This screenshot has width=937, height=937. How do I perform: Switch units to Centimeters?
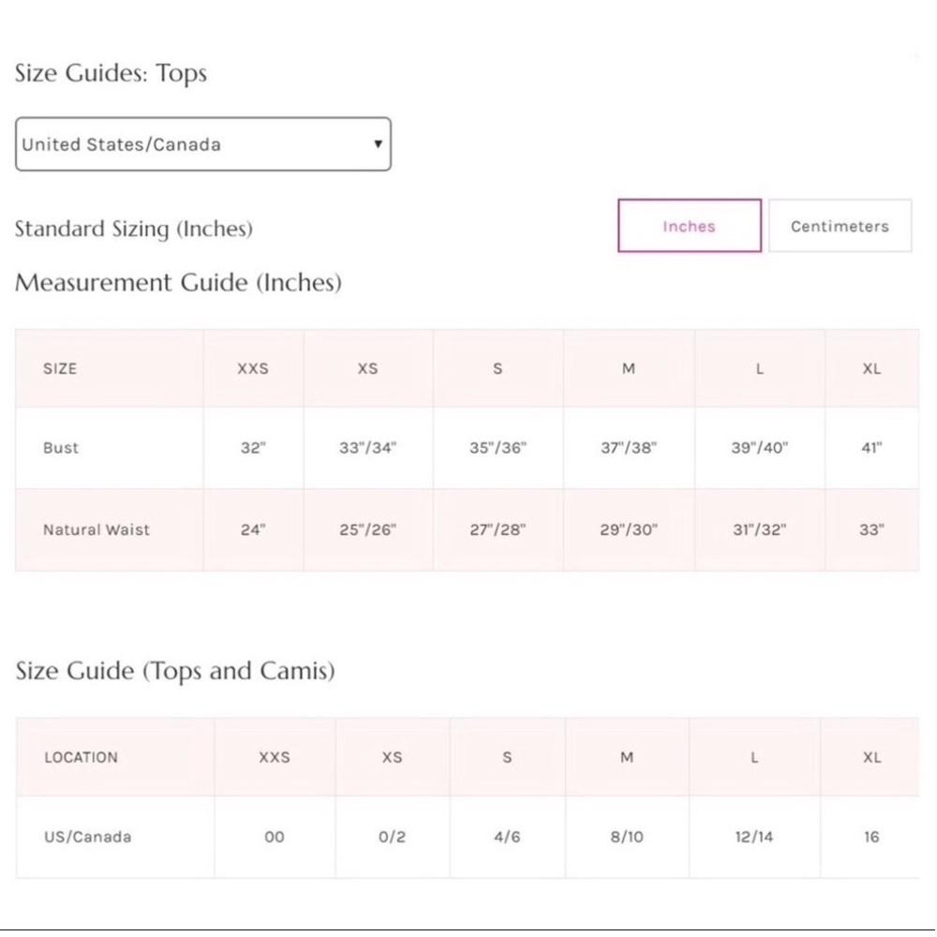click(x=840, y=226)
